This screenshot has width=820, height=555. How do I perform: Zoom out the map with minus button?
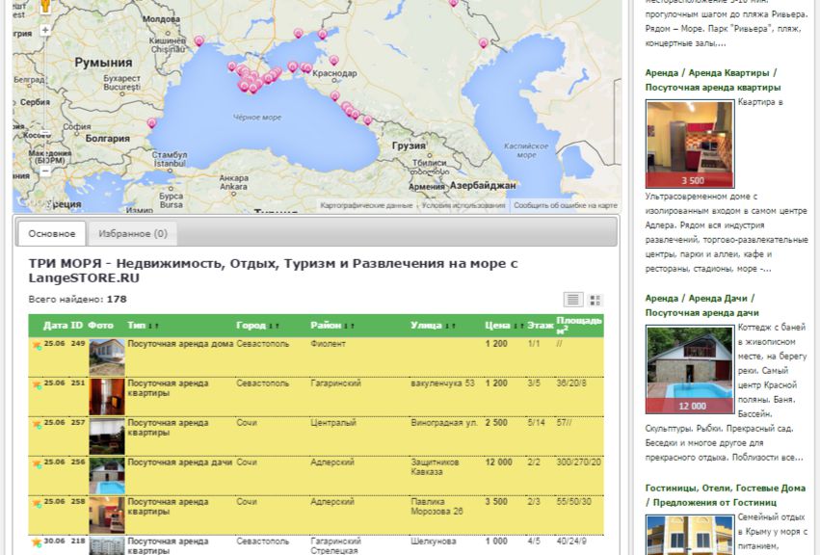coord(45,171)
